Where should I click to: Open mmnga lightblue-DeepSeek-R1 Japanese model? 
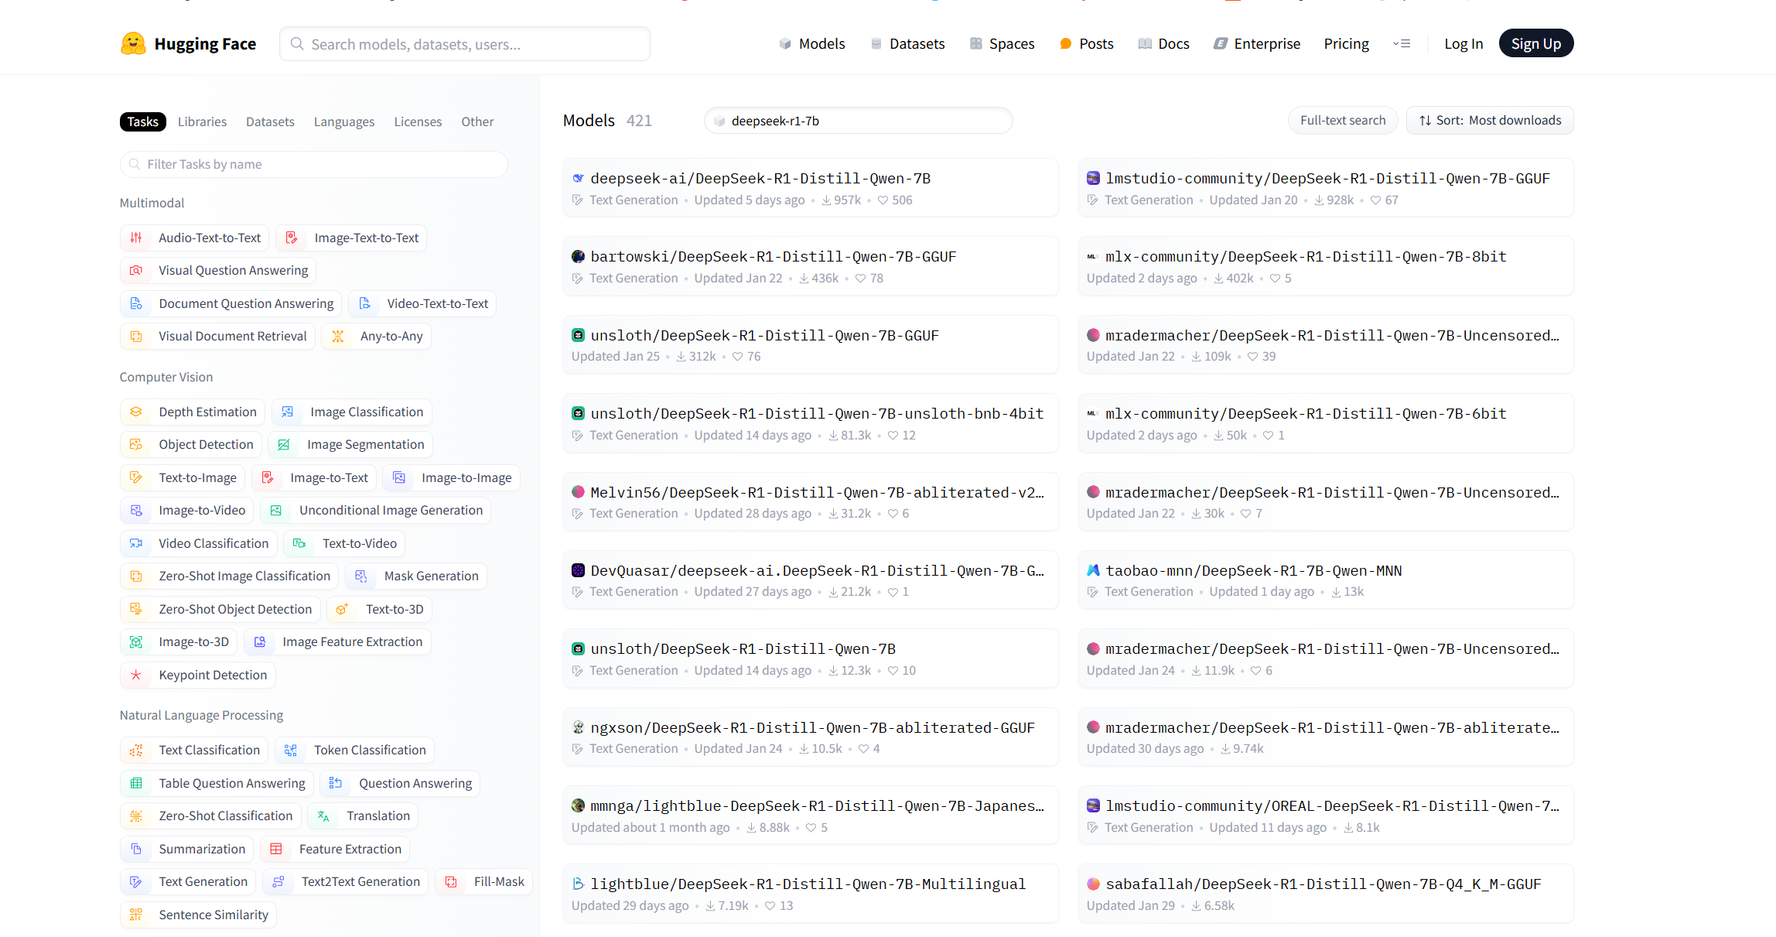coord(811,816)
